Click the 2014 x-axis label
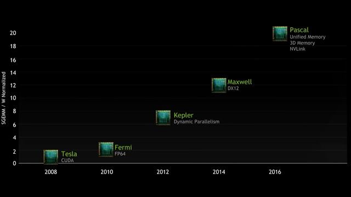The height and width of the screenshot is (197, 351). (219, 172)
